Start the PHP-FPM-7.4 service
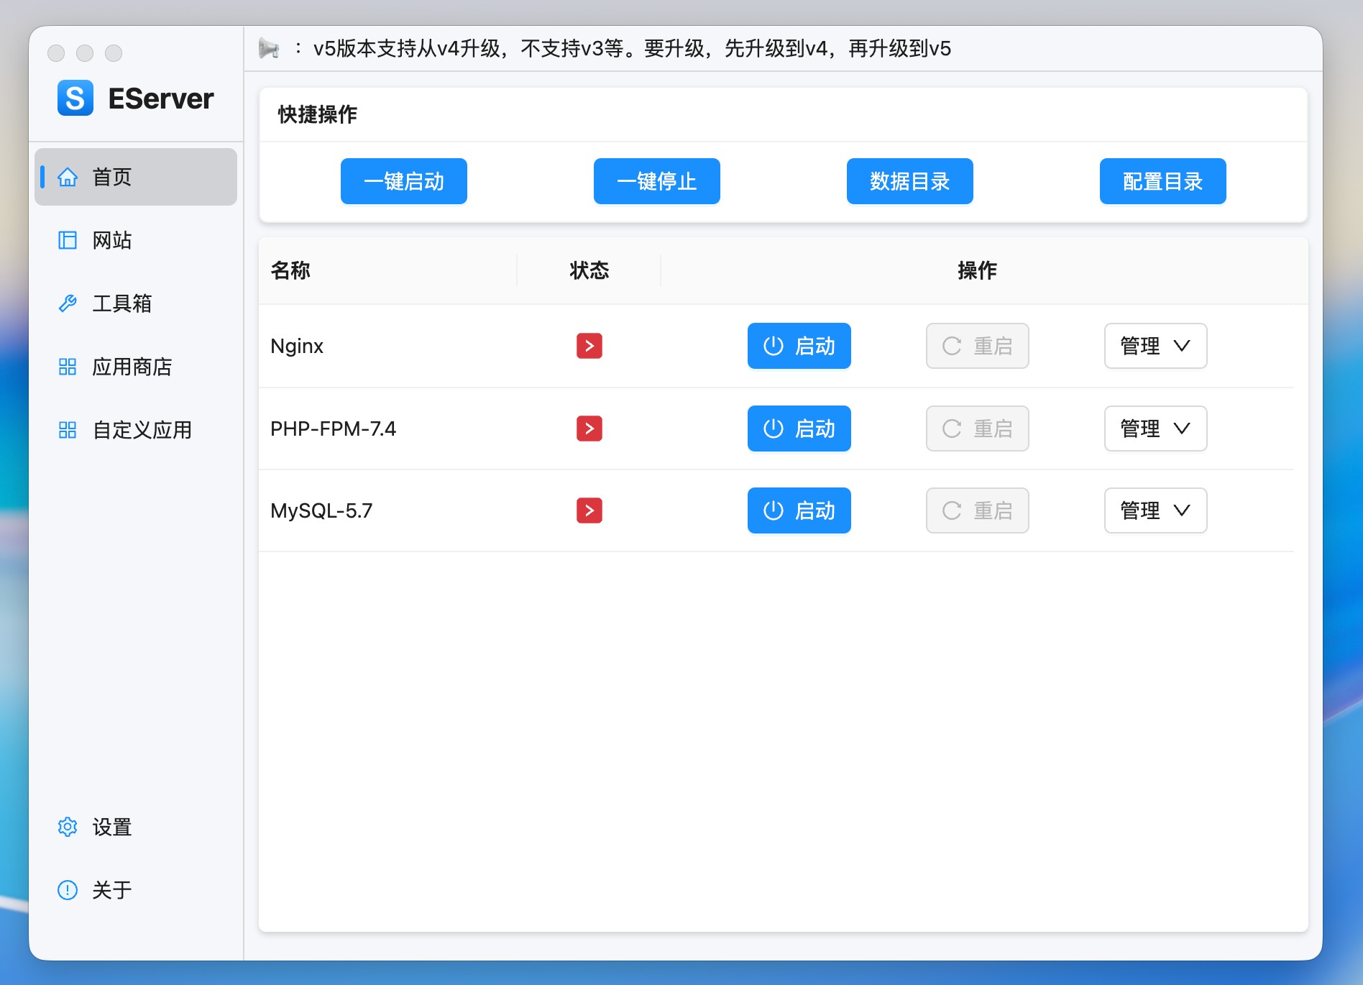 799,429
